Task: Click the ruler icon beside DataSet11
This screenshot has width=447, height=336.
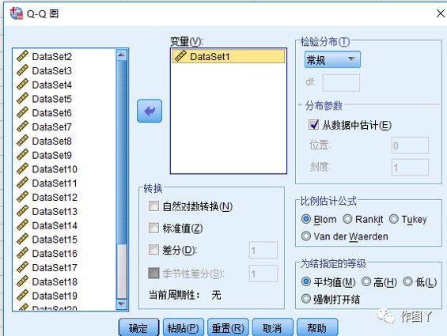Action: click(22, 183)
